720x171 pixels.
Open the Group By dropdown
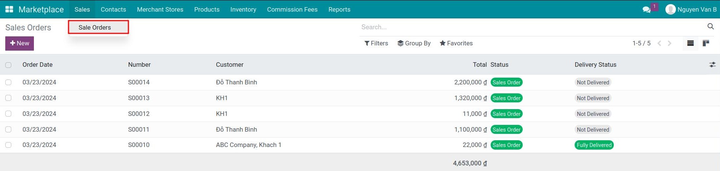(x=414, y=43)
